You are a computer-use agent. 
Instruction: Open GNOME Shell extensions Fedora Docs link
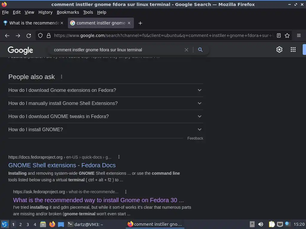click(x=62, y=165)
